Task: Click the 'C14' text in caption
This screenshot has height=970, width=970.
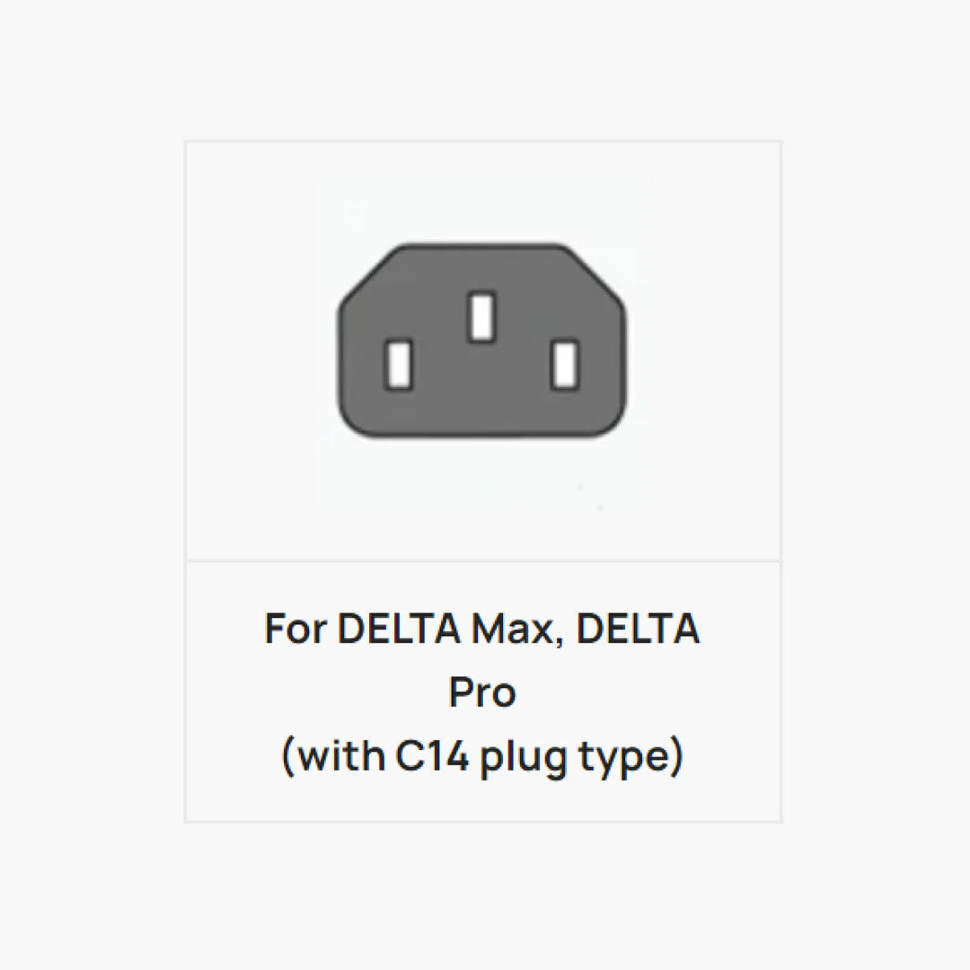Action: [431, 755]
